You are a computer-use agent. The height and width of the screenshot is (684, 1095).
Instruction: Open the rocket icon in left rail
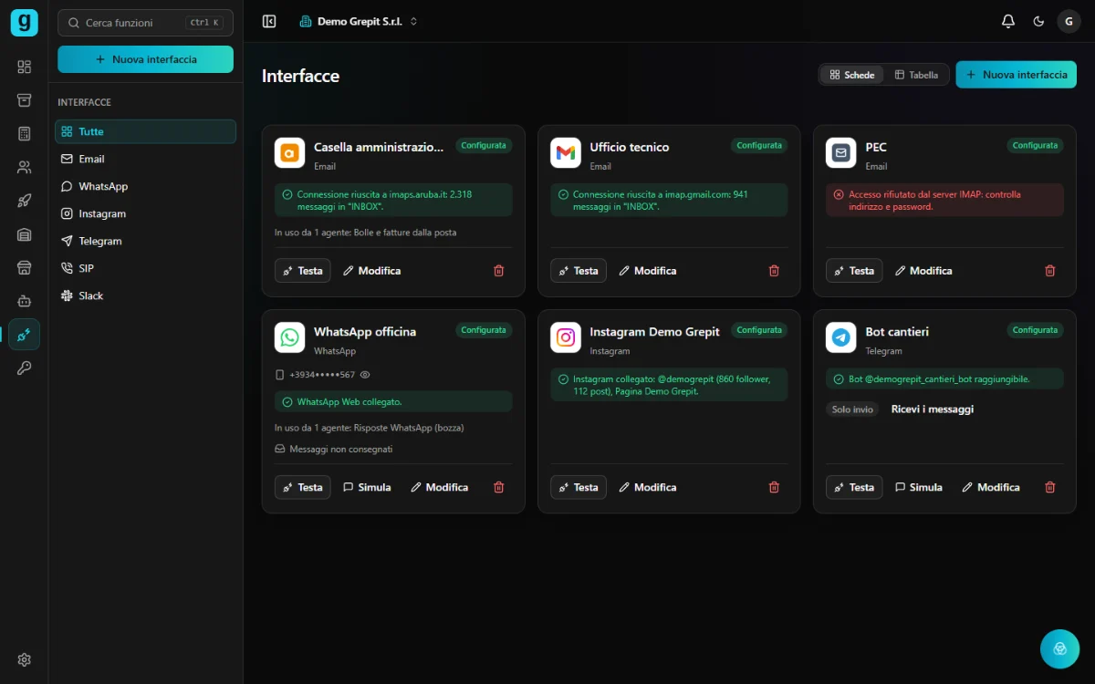[24, 201]
